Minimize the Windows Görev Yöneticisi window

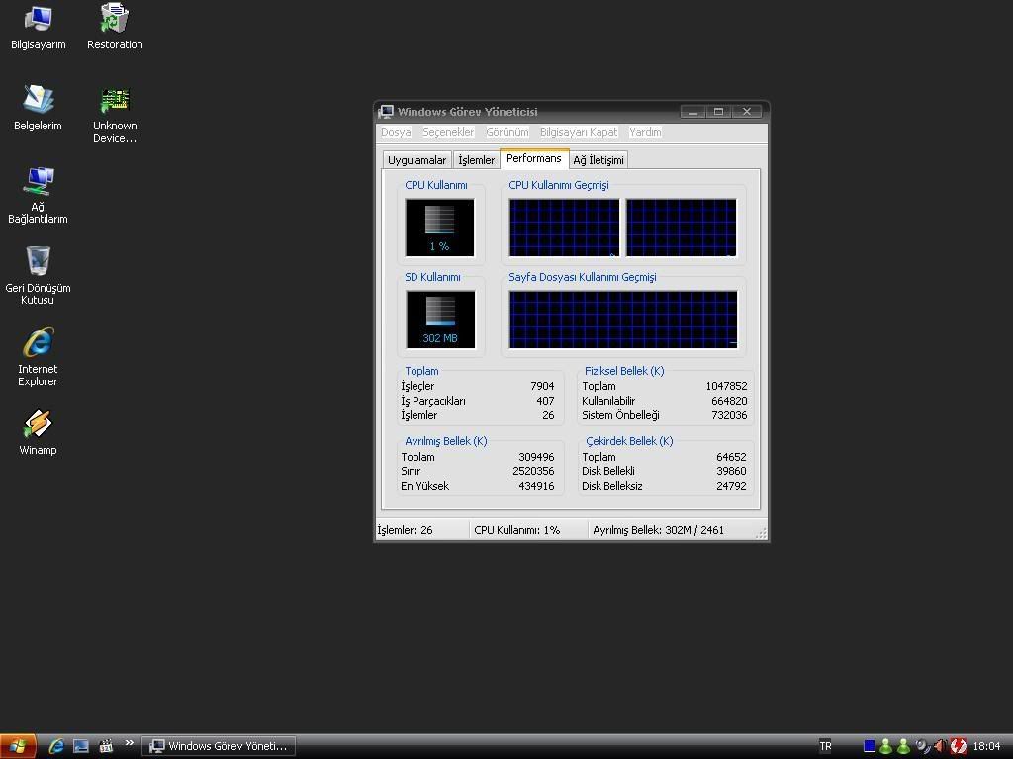(x=692, y=112)
